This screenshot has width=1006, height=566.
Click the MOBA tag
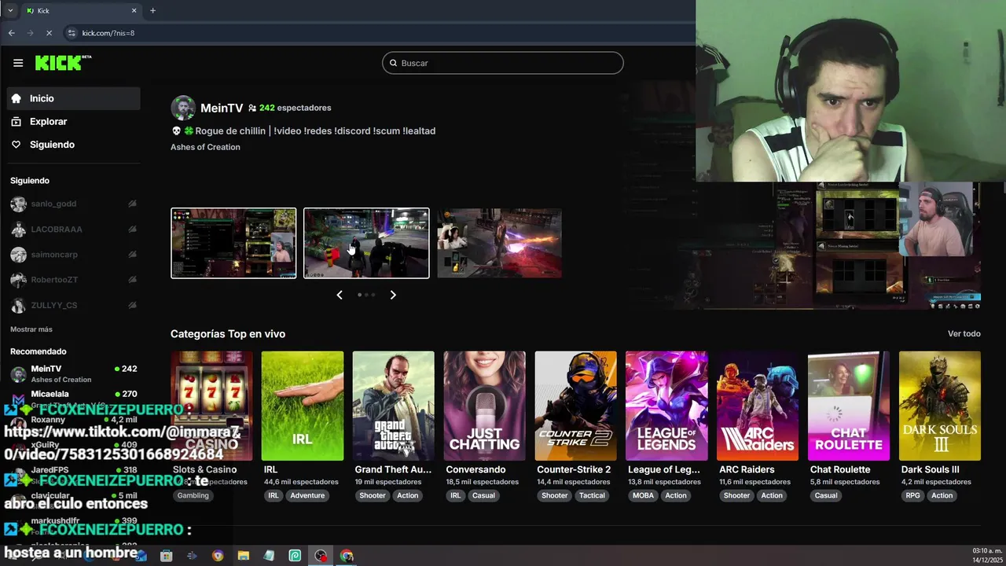643,495
